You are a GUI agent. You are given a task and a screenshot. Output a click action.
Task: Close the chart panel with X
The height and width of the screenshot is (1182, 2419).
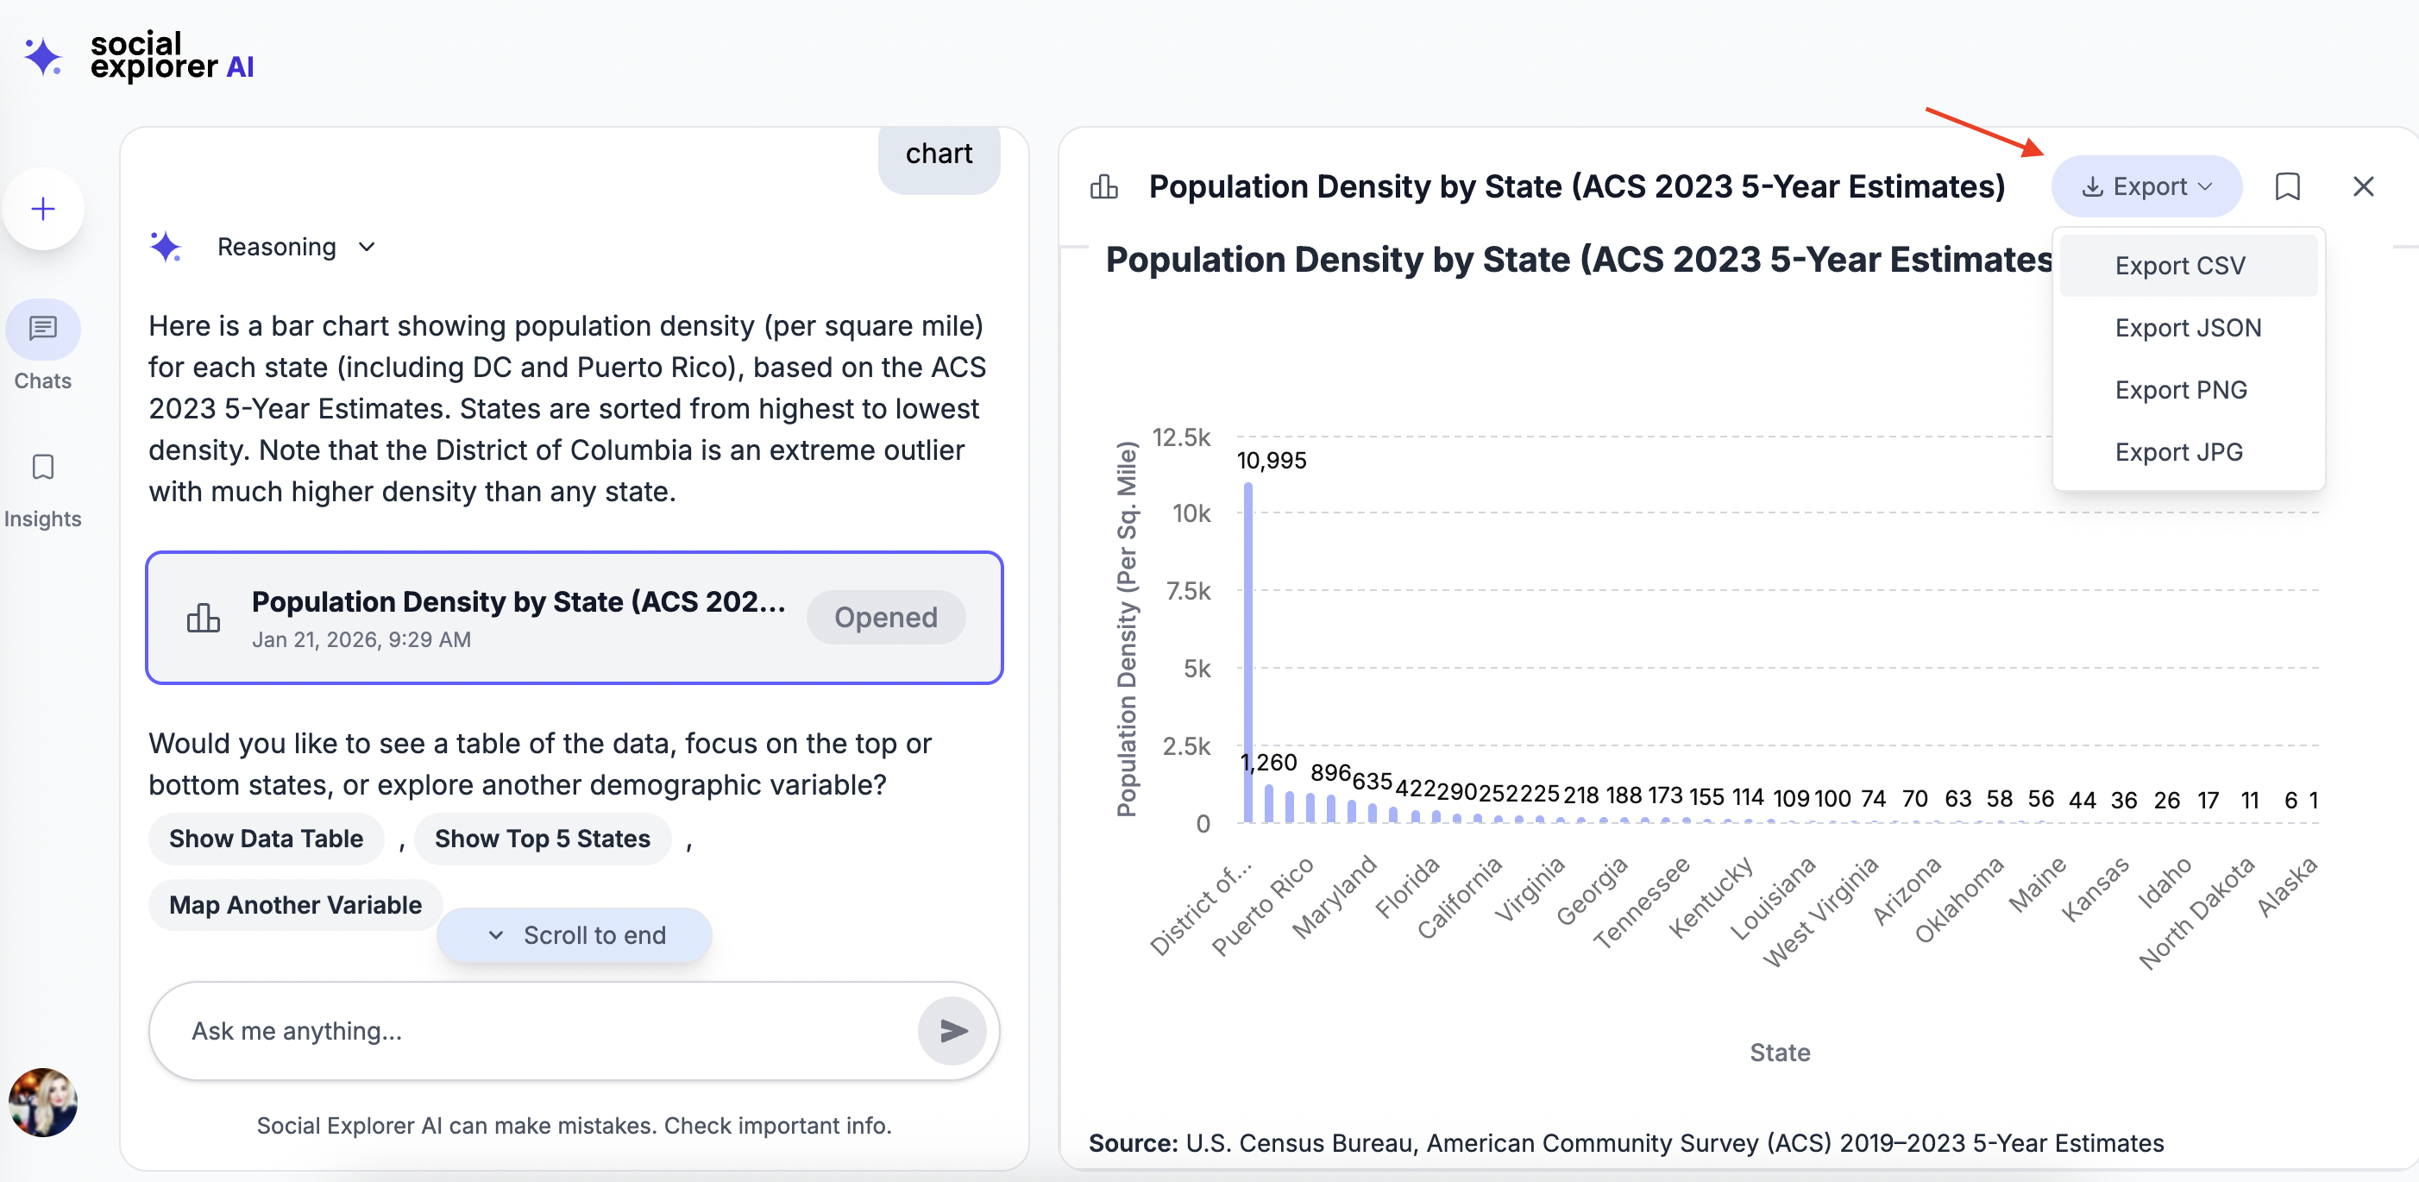click(x=2363, y=187)
